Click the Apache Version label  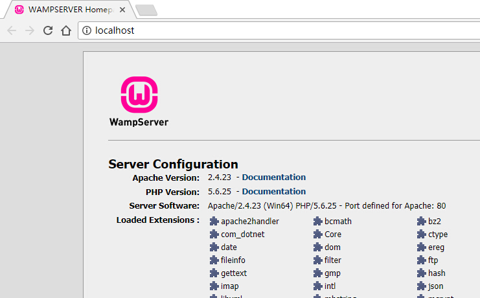click(x=166, y=178)
